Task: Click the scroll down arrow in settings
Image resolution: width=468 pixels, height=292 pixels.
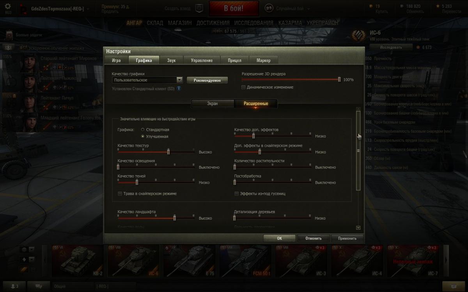Action: point(358,228)
